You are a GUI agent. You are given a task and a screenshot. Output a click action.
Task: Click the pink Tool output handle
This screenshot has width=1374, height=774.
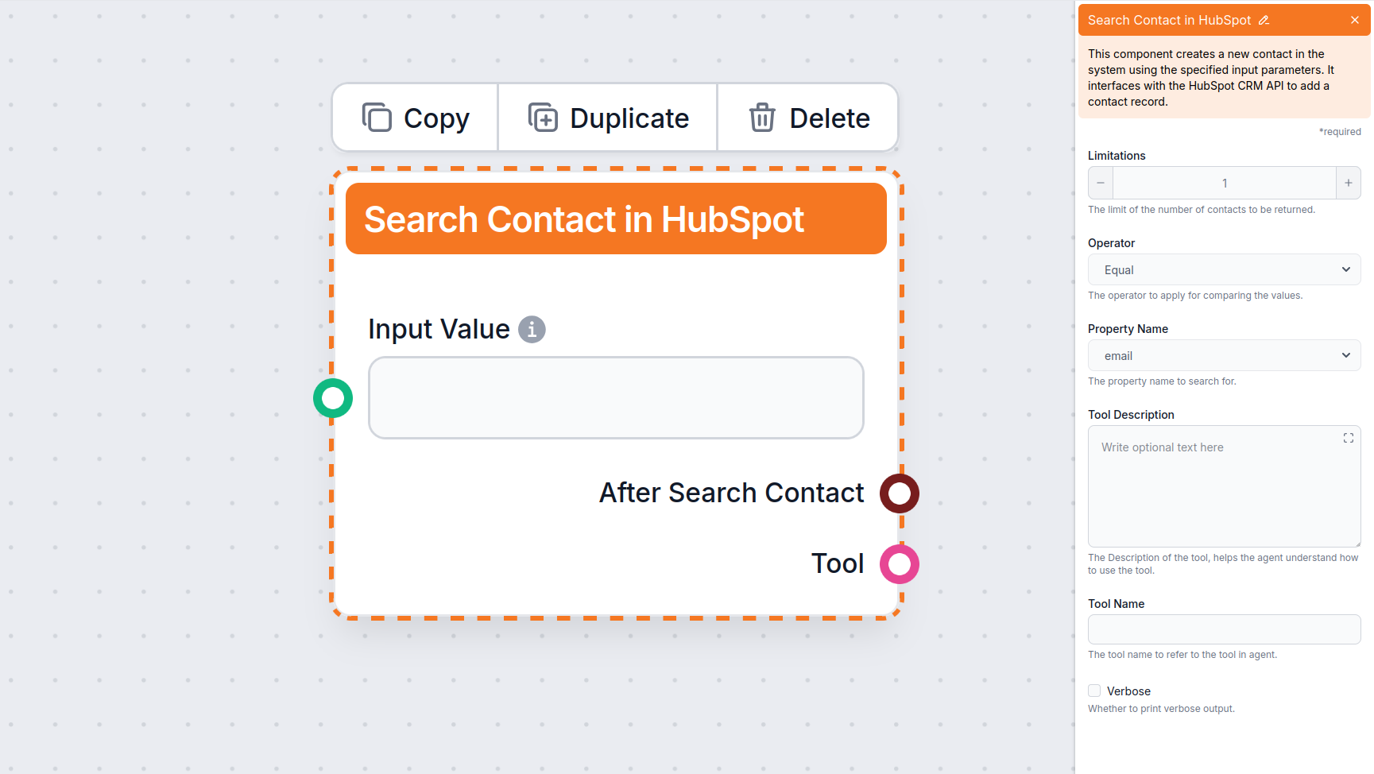(899, 564)
